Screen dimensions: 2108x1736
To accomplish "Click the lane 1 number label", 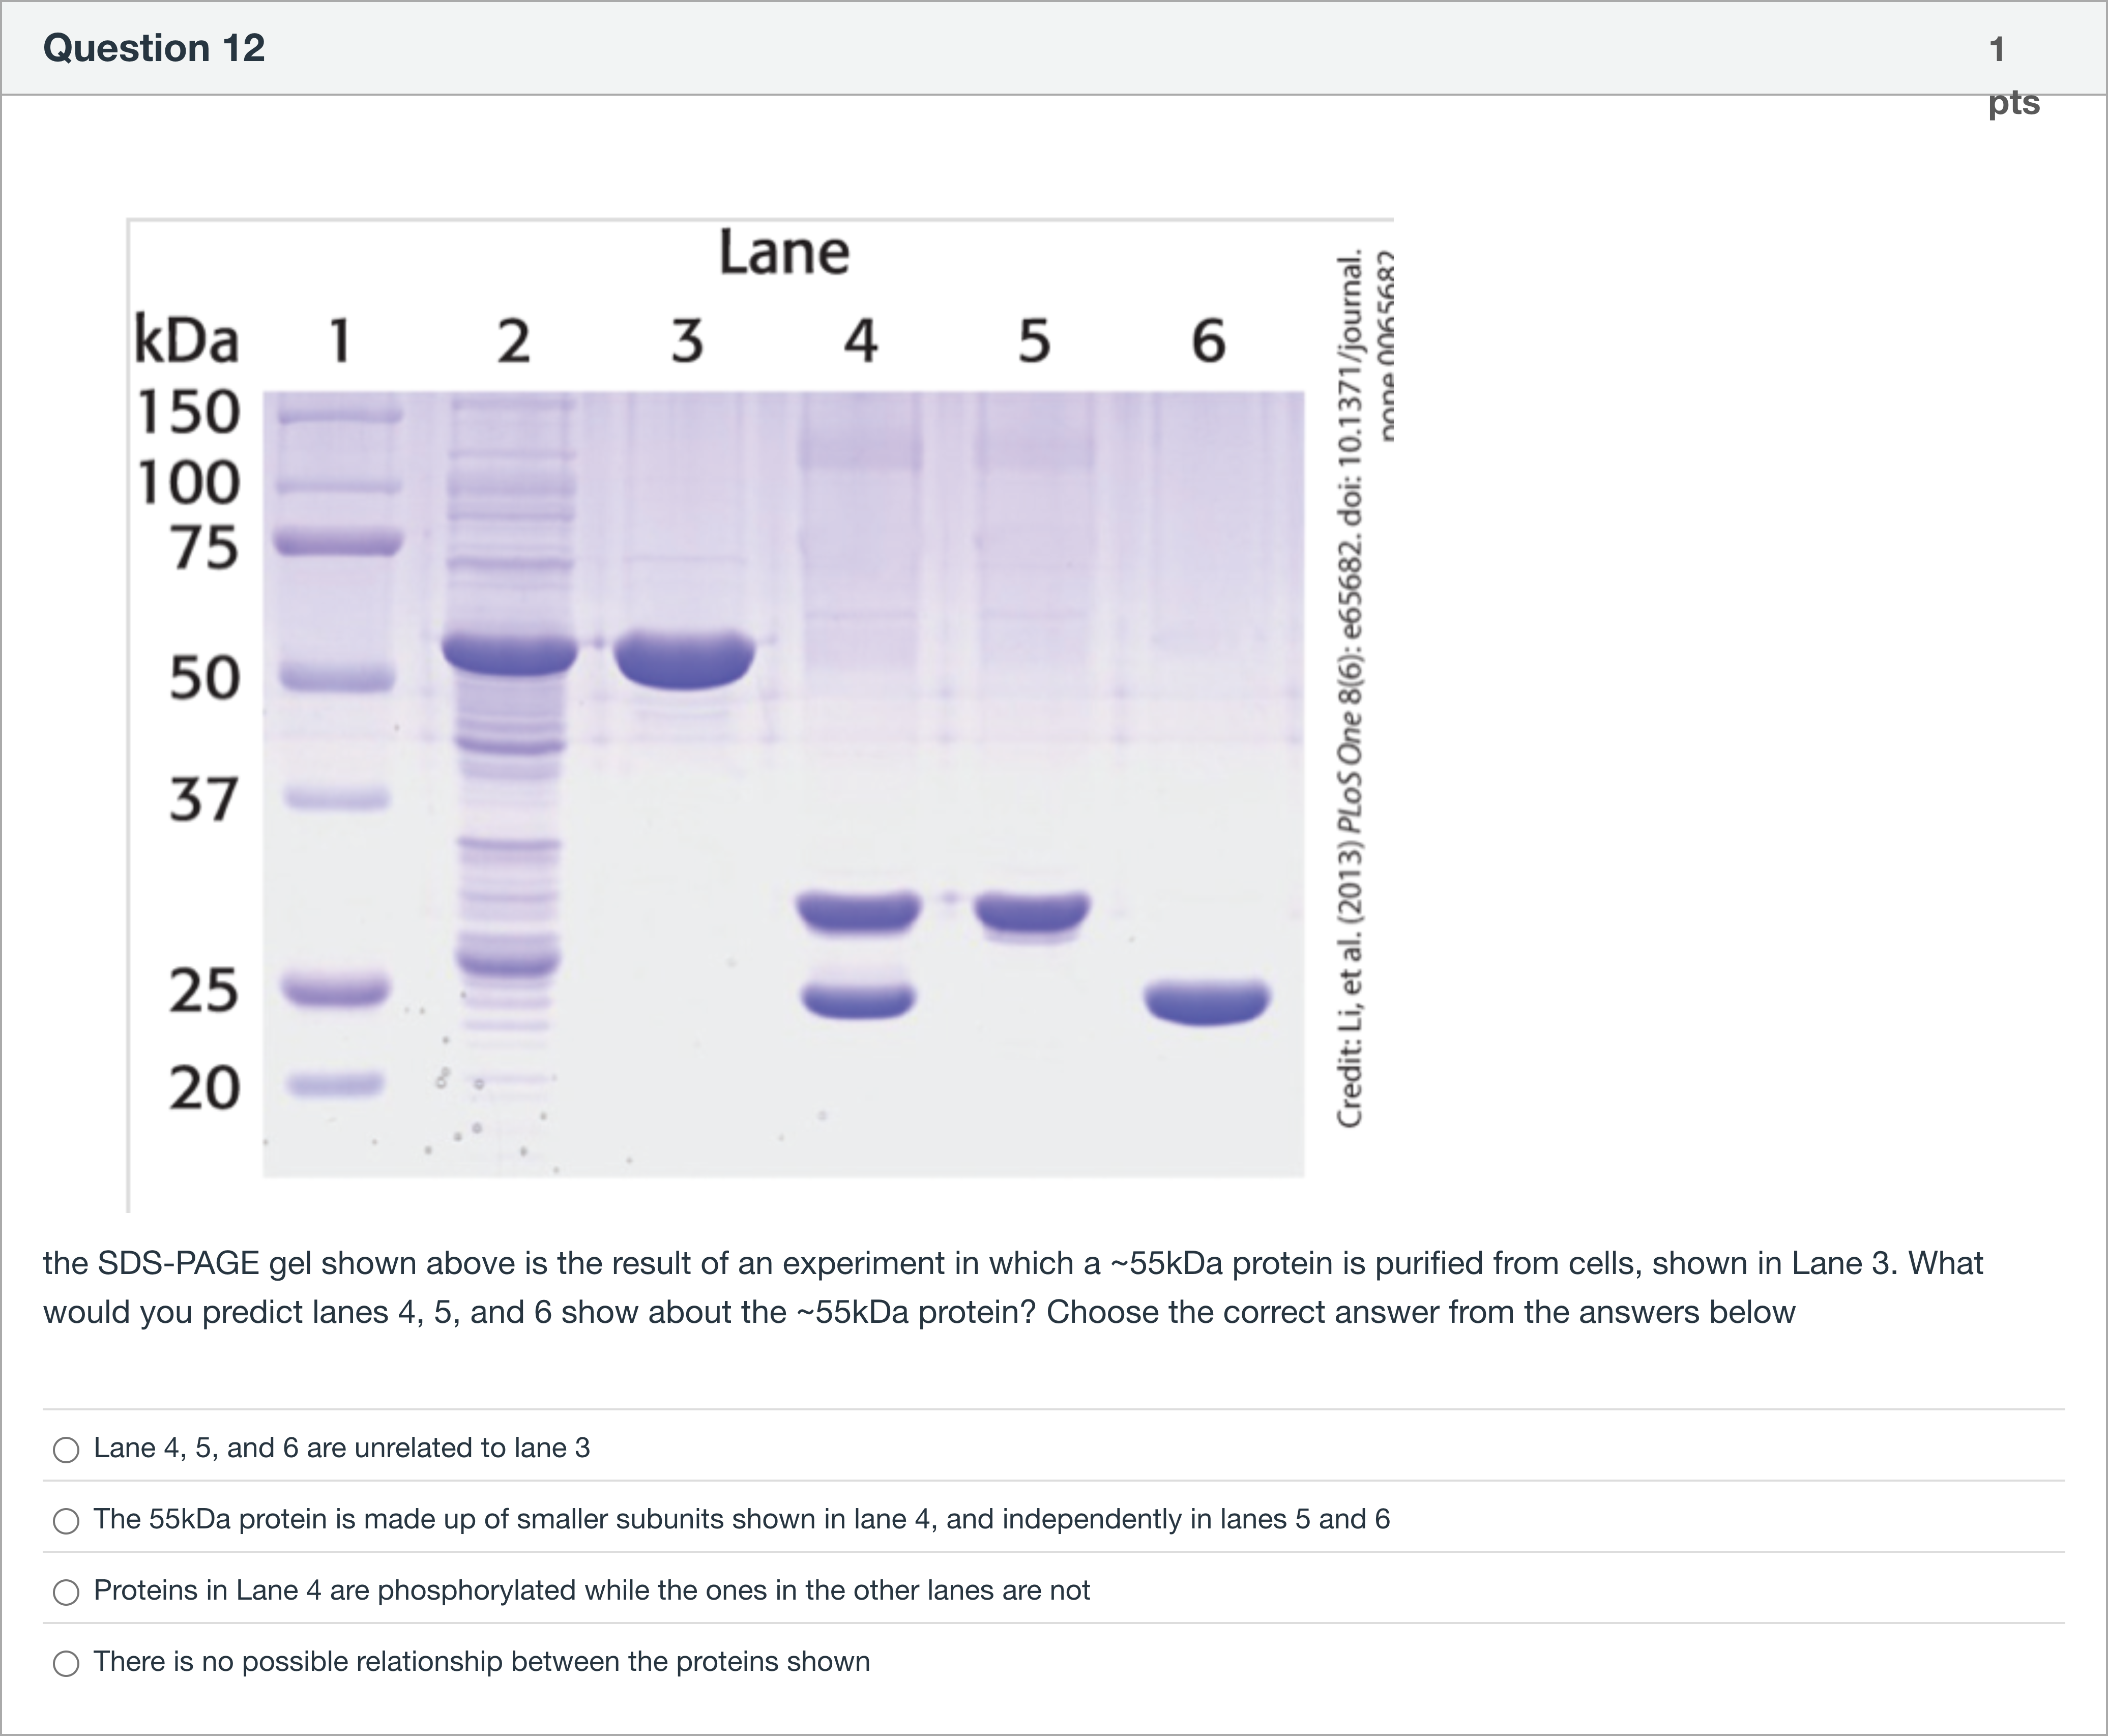I will pyautogui.click(x=340, y=340).
